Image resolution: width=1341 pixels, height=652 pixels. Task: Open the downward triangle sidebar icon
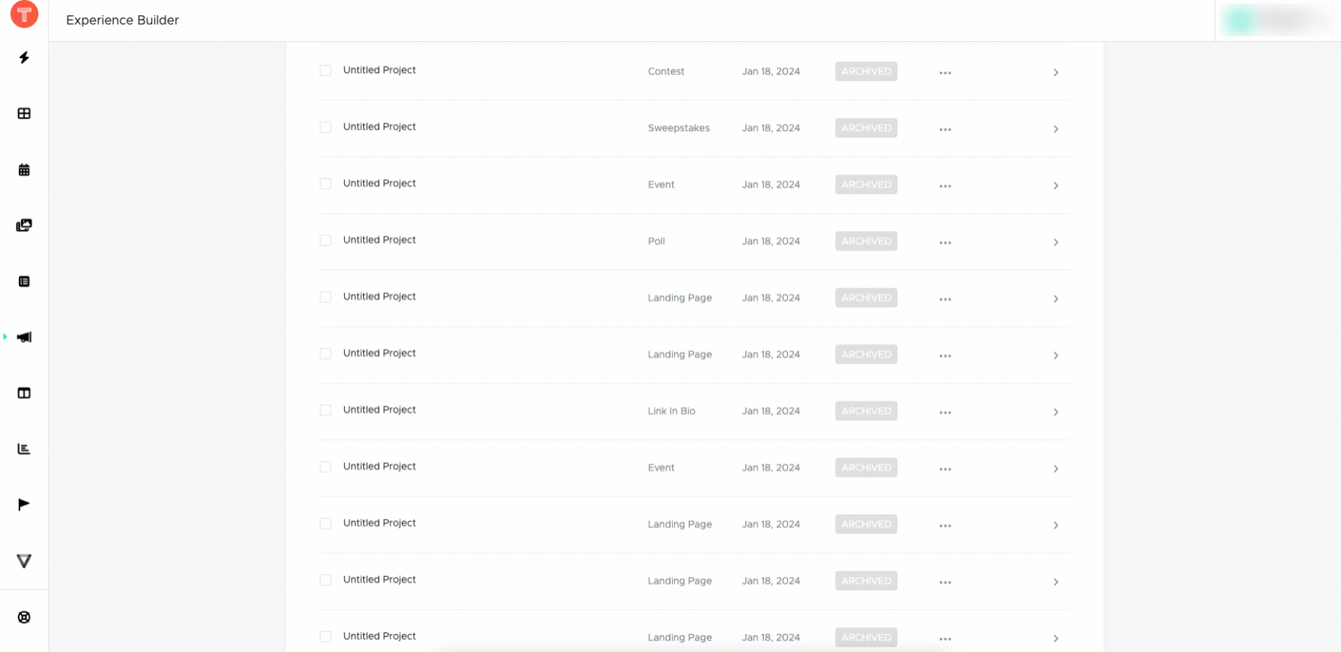click(x=24, y=561)
